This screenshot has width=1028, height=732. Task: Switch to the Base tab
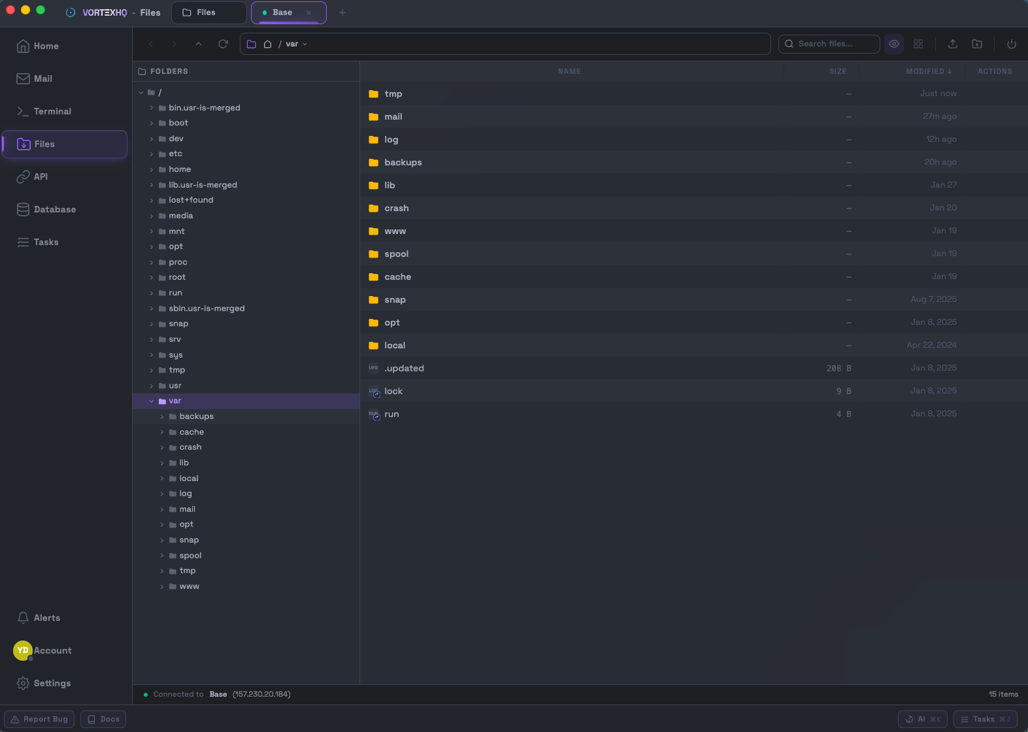288,12
